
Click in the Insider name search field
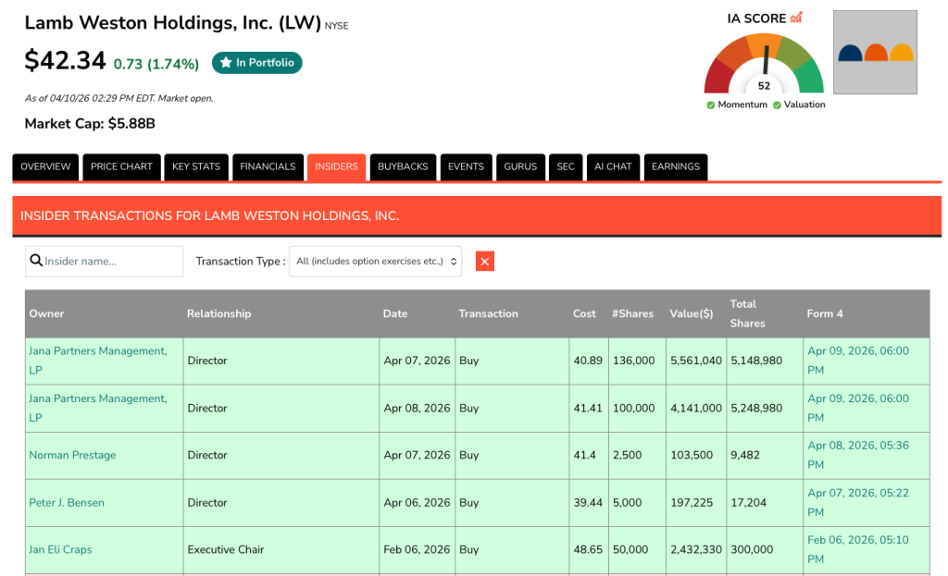pyautogui.click(x=104, y=262)
